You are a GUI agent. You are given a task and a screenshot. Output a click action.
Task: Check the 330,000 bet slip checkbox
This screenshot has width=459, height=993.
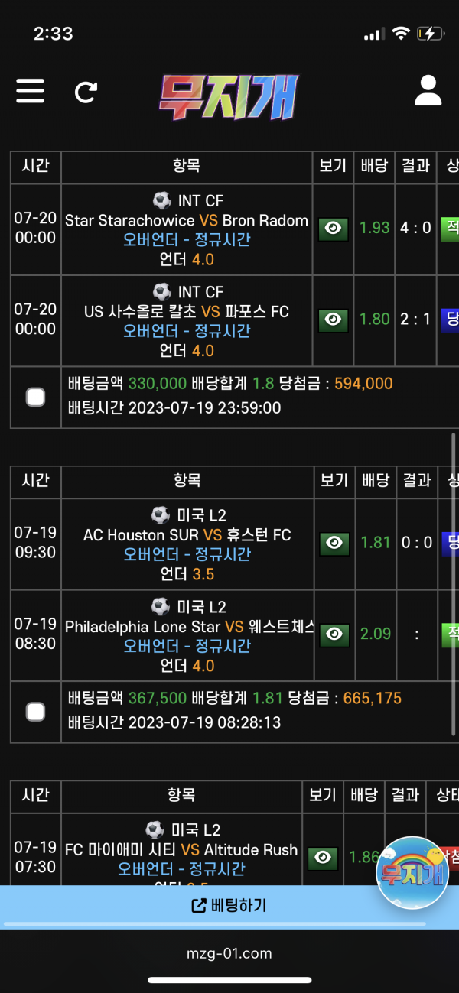(x=35, y=397)
